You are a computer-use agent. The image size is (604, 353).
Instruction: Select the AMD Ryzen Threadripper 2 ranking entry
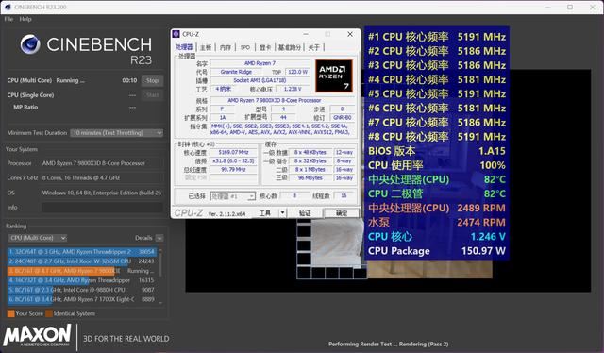click(82, 252)
